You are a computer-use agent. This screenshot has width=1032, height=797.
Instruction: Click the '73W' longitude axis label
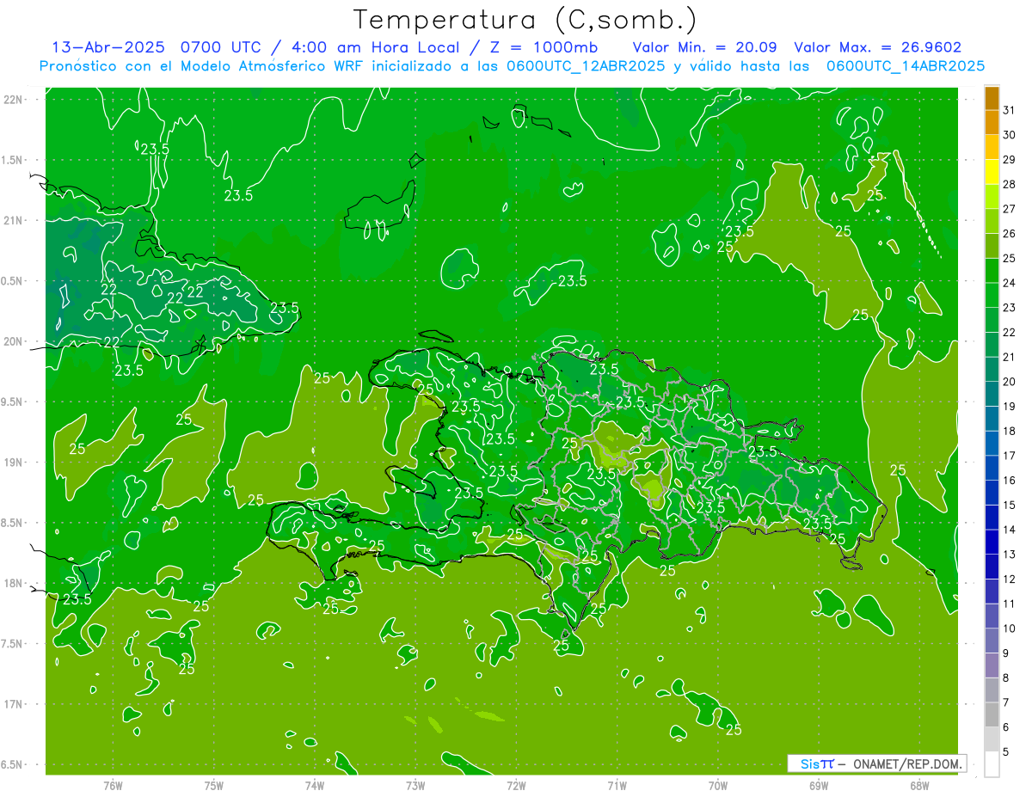(x=415, y=786)
